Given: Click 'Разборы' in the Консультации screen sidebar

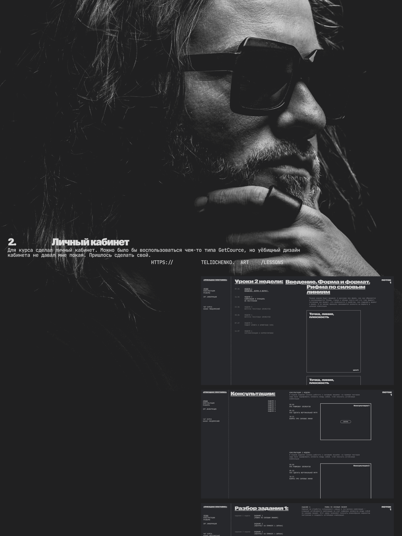Looking at the screenshot, I should (206, 405).
